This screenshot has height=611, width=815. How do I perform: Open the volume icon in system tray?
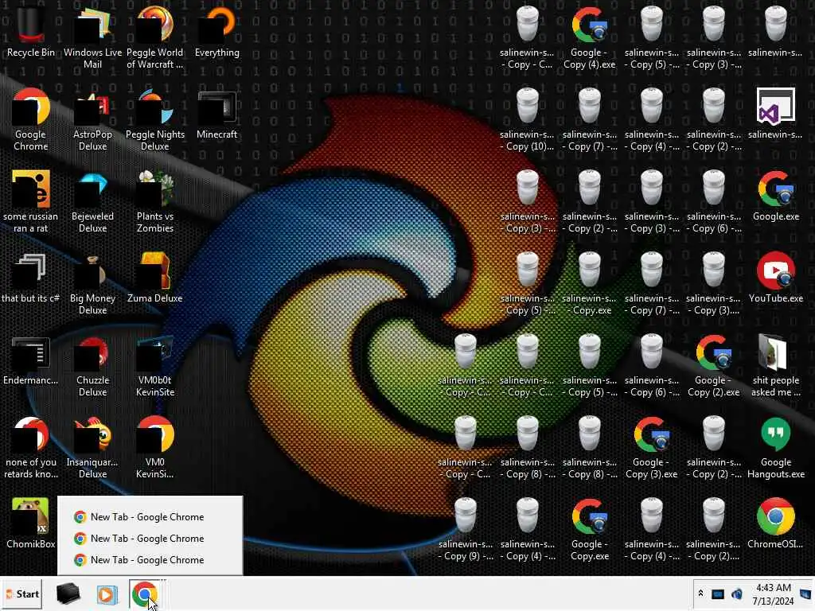pyautogui.click(x=736, y=593)
